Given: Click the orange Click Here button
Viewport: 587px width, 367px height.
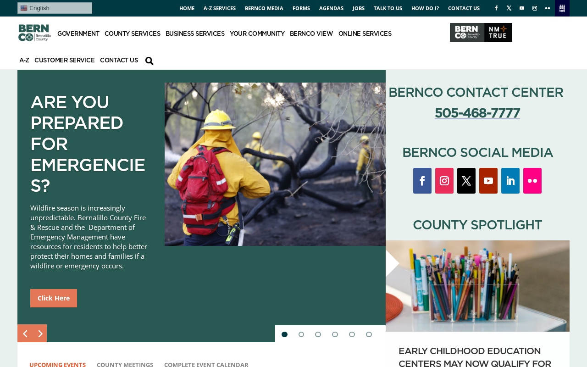Looking at the screenshot, I should (54, 298).
